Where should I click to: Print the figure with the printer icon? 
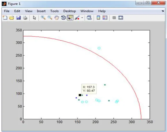25,18
